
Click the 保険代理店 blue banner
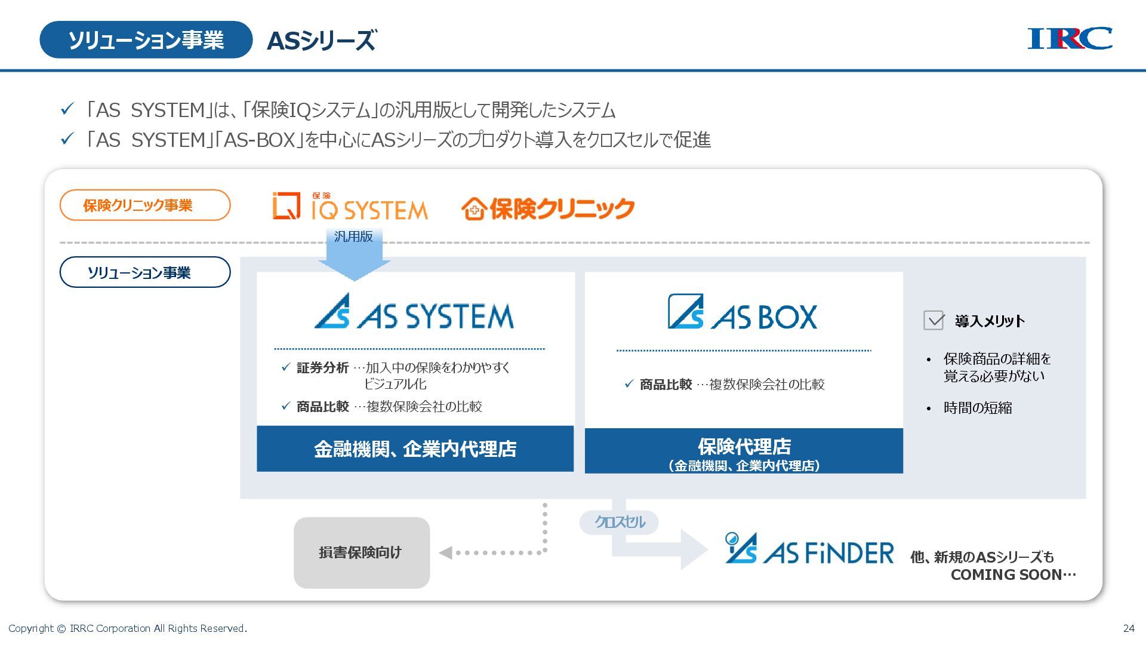click(x=744, y=451)
